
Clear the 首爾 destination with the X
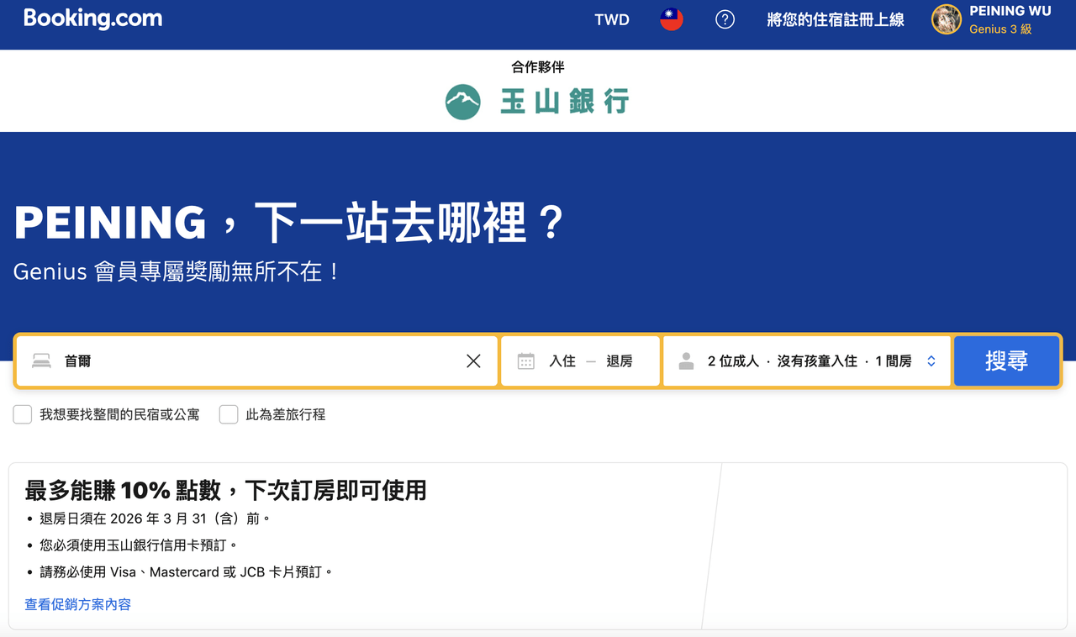(473, 361)
